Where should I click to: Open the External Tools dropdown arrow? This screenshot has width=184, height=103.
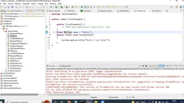[69, 7]
